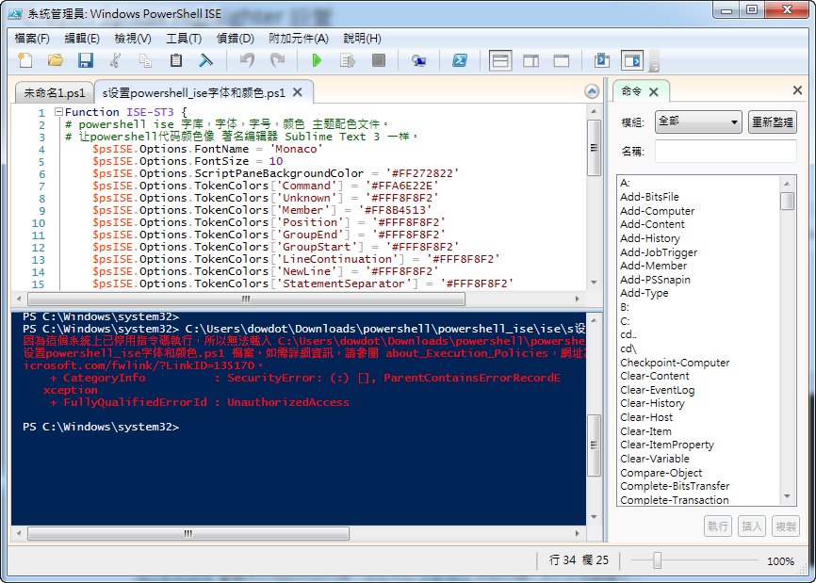Open toolbar overflow options arrow
Image resolution: width=816 pixels, height=583 pixels.
point(655,67)
